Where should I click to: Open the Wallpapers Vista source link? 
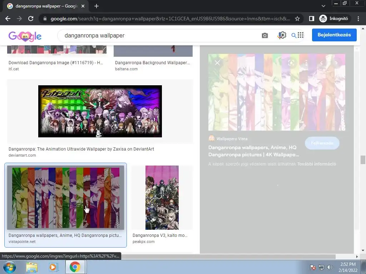click(x=228, y=139)
